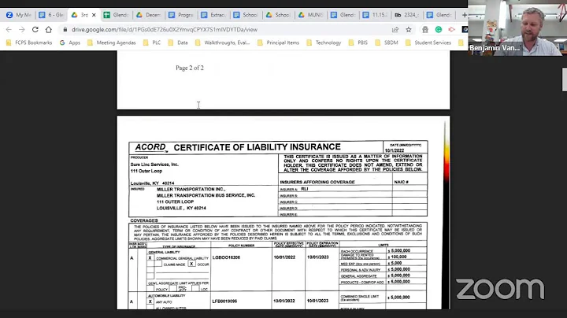Expand the Principal Items bookmark folder

pyautogui.click(x=278, y=43)
